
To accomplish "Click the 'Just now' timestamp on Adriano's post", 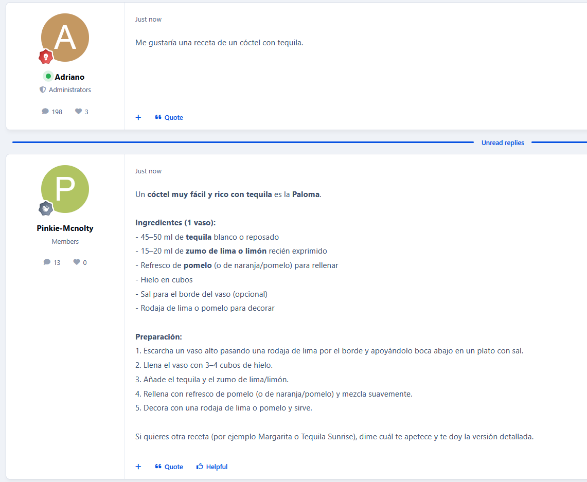I will coord(148,20).
